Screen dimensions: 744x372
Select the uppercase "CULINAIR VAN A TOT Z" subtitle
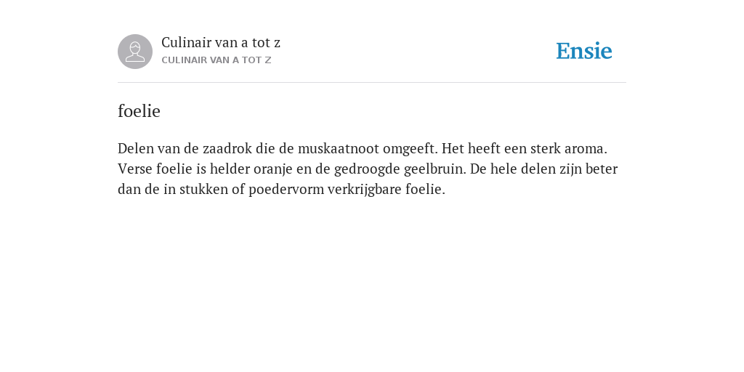tap(217, 60)
